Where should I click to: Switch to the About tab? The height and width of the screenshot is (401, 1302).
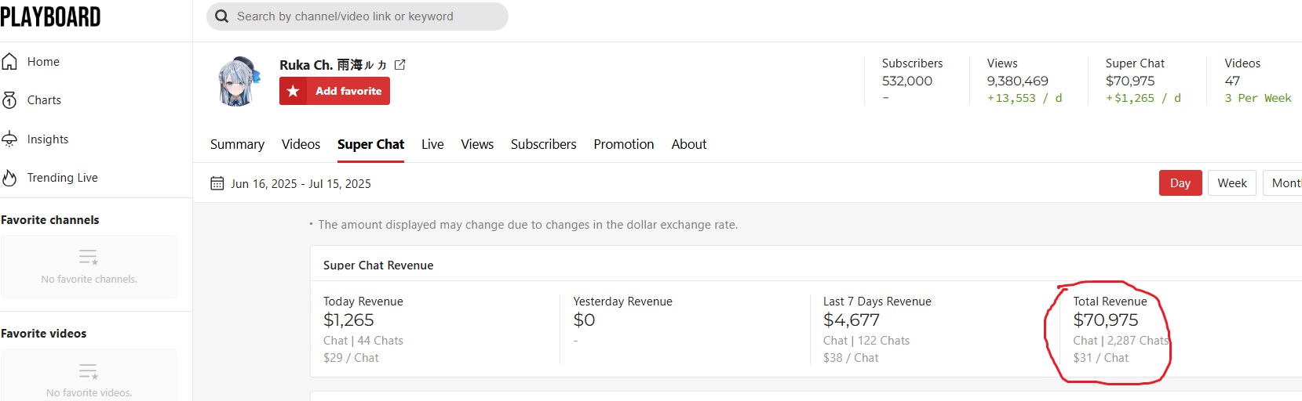(x=689, y=144)
